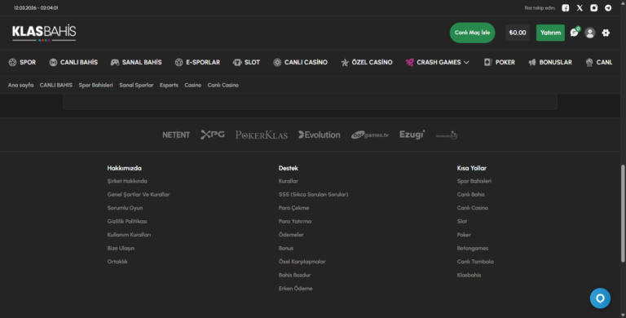Open Ödemeler link

pyautogui.click(x=291, y=235)
